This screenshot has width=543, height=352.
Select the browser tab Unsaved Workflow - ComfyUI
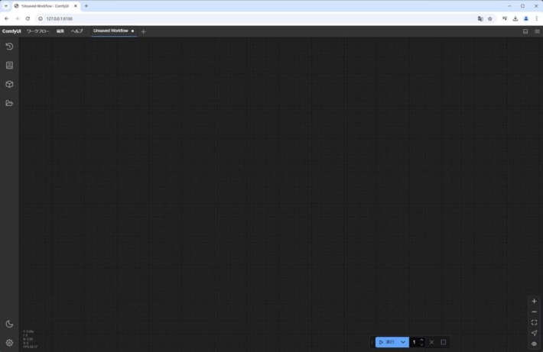(x=46, y=6)
